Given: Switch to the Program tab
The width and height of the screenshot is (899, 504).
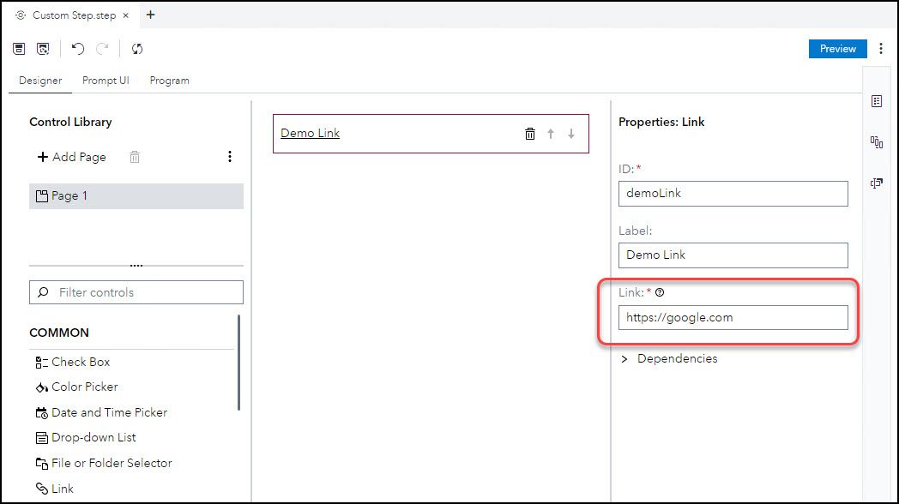Looking at the screenshot, I should tap(168, 80).
